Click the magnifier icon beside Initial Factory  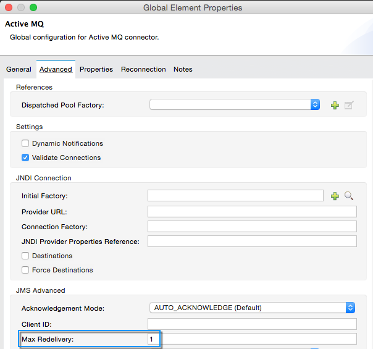(x=349, y=196)
